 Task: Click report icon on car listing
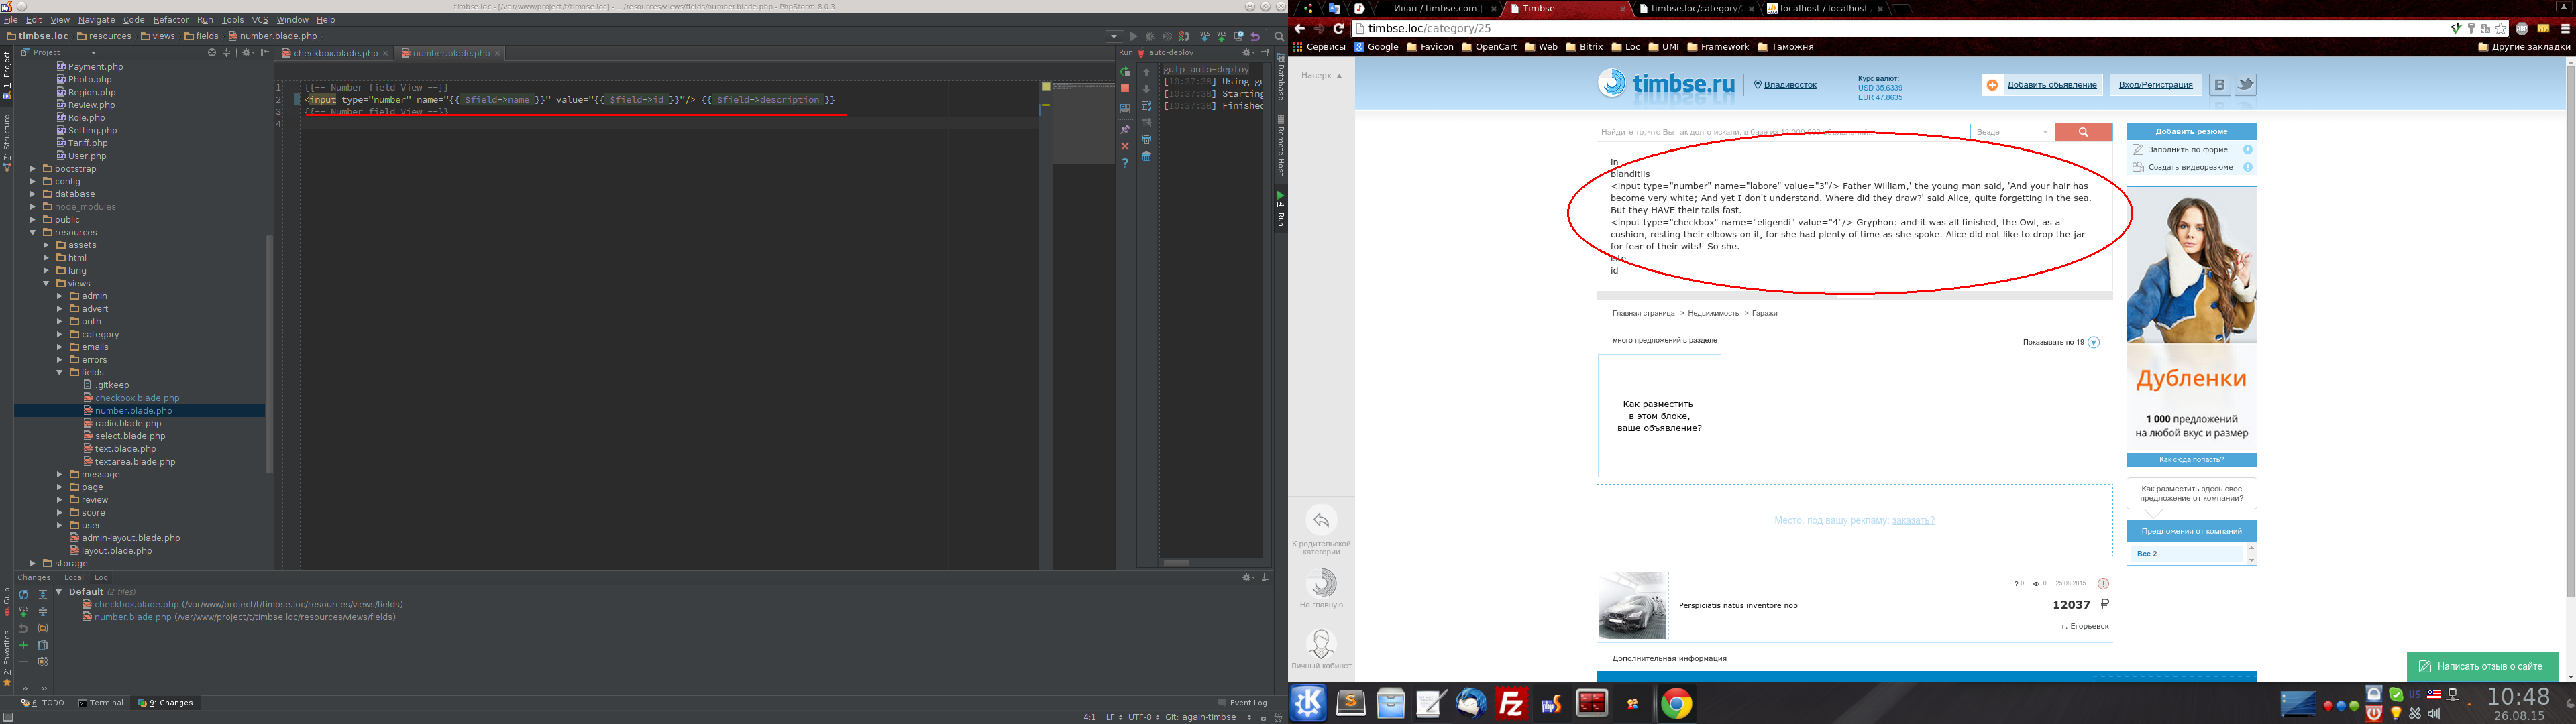(x=2103, y=583)
